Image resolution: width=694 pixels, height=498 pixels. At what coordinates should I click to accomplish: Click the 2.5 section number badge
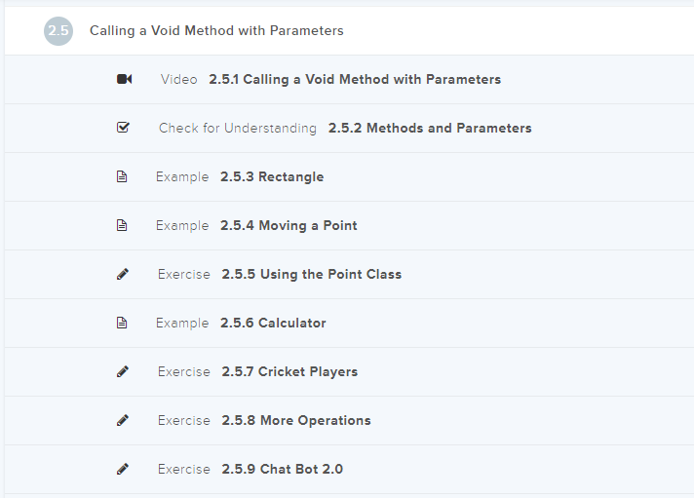pyautogui.click(x=58, y=31)
